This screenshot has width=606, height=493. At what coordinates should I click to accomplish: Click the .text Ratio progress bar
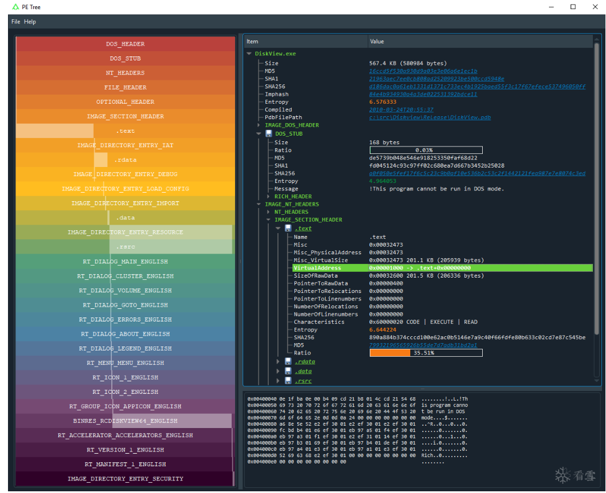click(426, 353)
